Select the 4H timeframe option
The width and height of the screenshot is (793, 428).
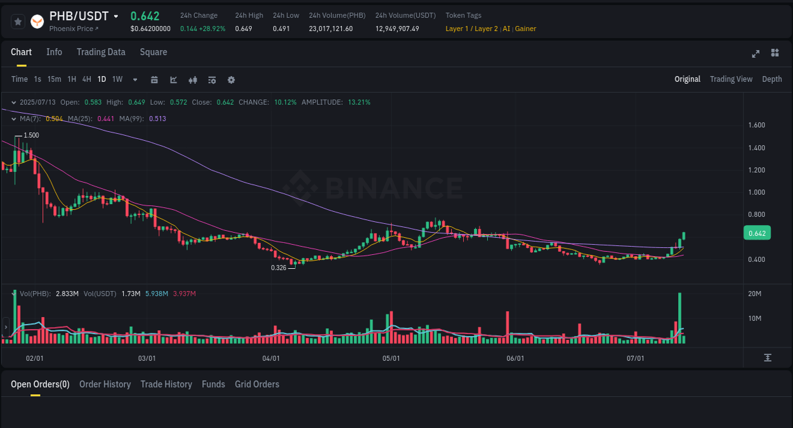coord(86,79)
